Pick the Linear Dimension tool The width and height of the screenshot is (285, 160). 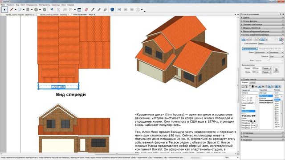pyautogui.click(x=71, y=10)
